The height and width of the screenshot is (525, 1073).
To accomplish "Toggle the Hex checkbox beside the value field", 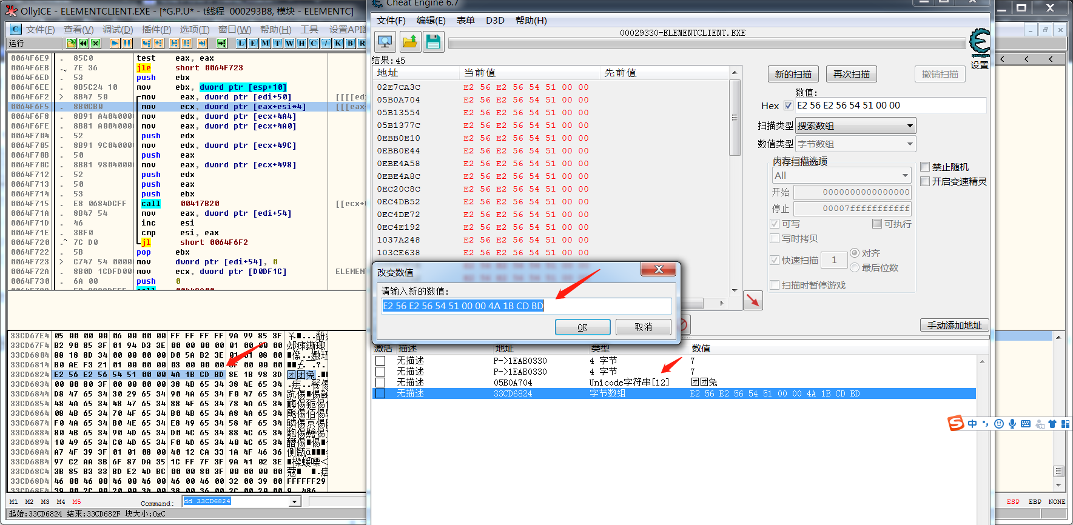I will coord(788,105).
